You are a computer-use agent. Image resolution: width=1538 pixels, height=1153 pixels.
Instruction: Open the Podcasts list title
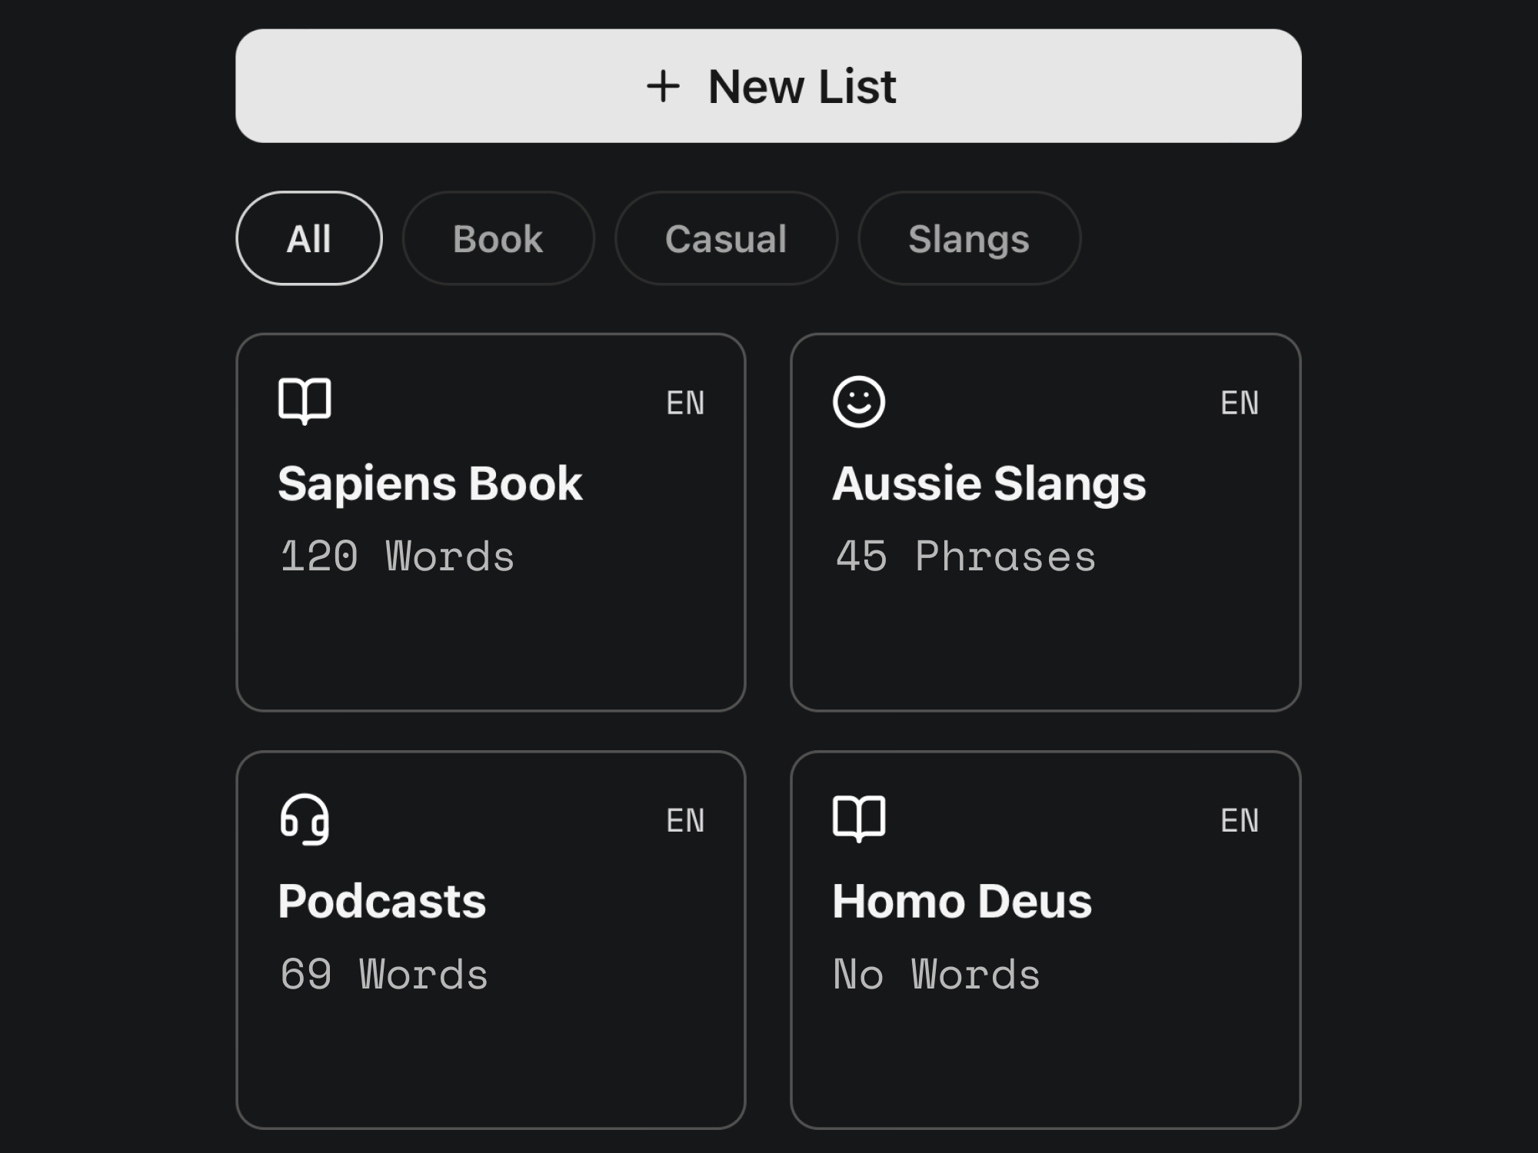[382, 901]
